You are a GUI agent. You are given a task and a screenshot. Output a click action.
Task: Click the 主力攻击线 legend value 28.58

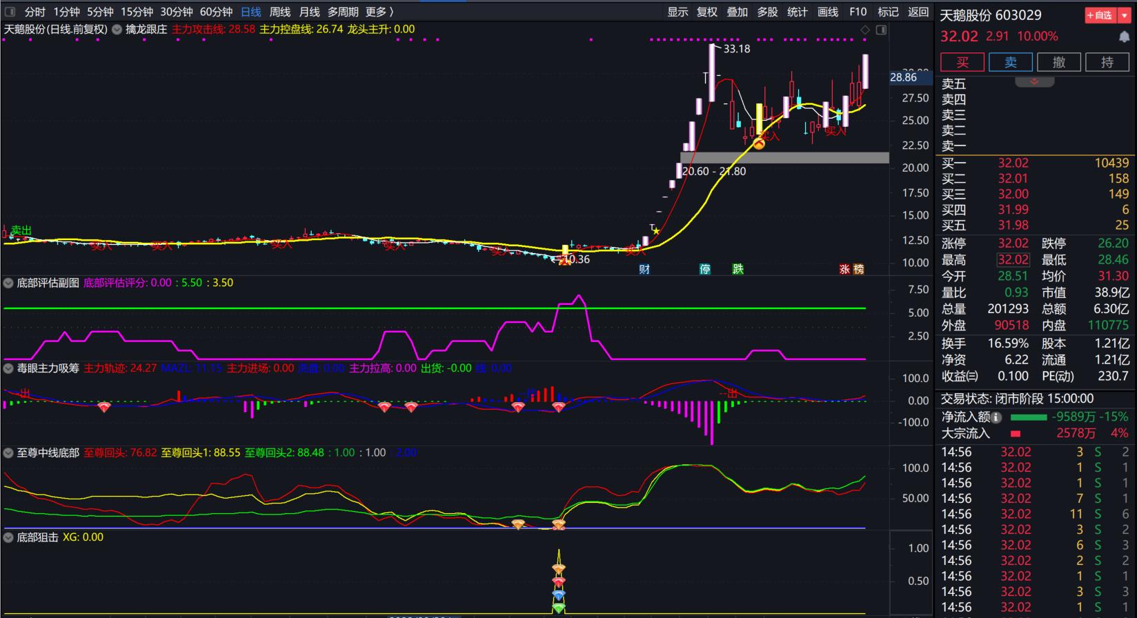pos(241,29)
